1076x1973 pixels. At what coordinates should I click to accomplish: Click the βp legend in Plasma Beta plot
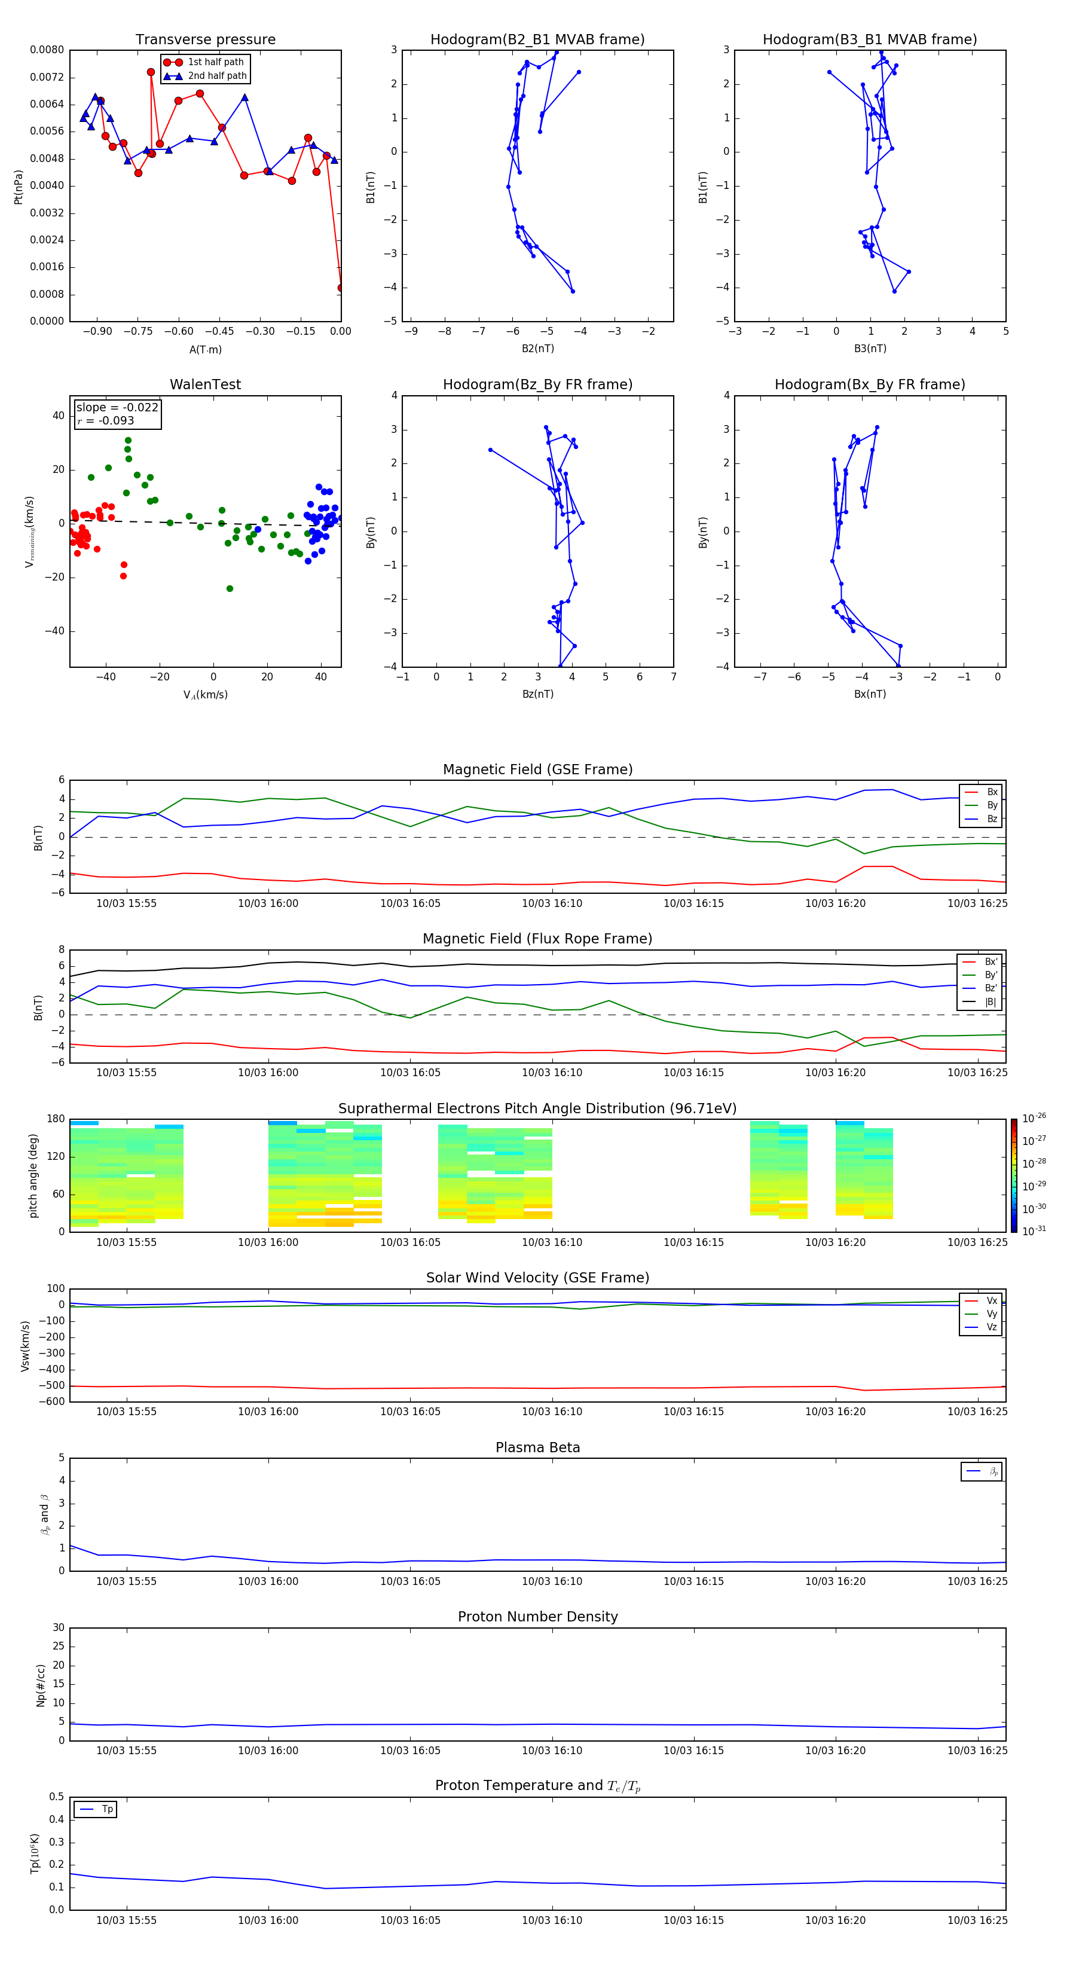click(x=982, y=1471)
